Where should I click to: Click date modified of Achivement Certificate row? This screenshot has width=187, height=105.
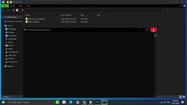coord(68,19)
